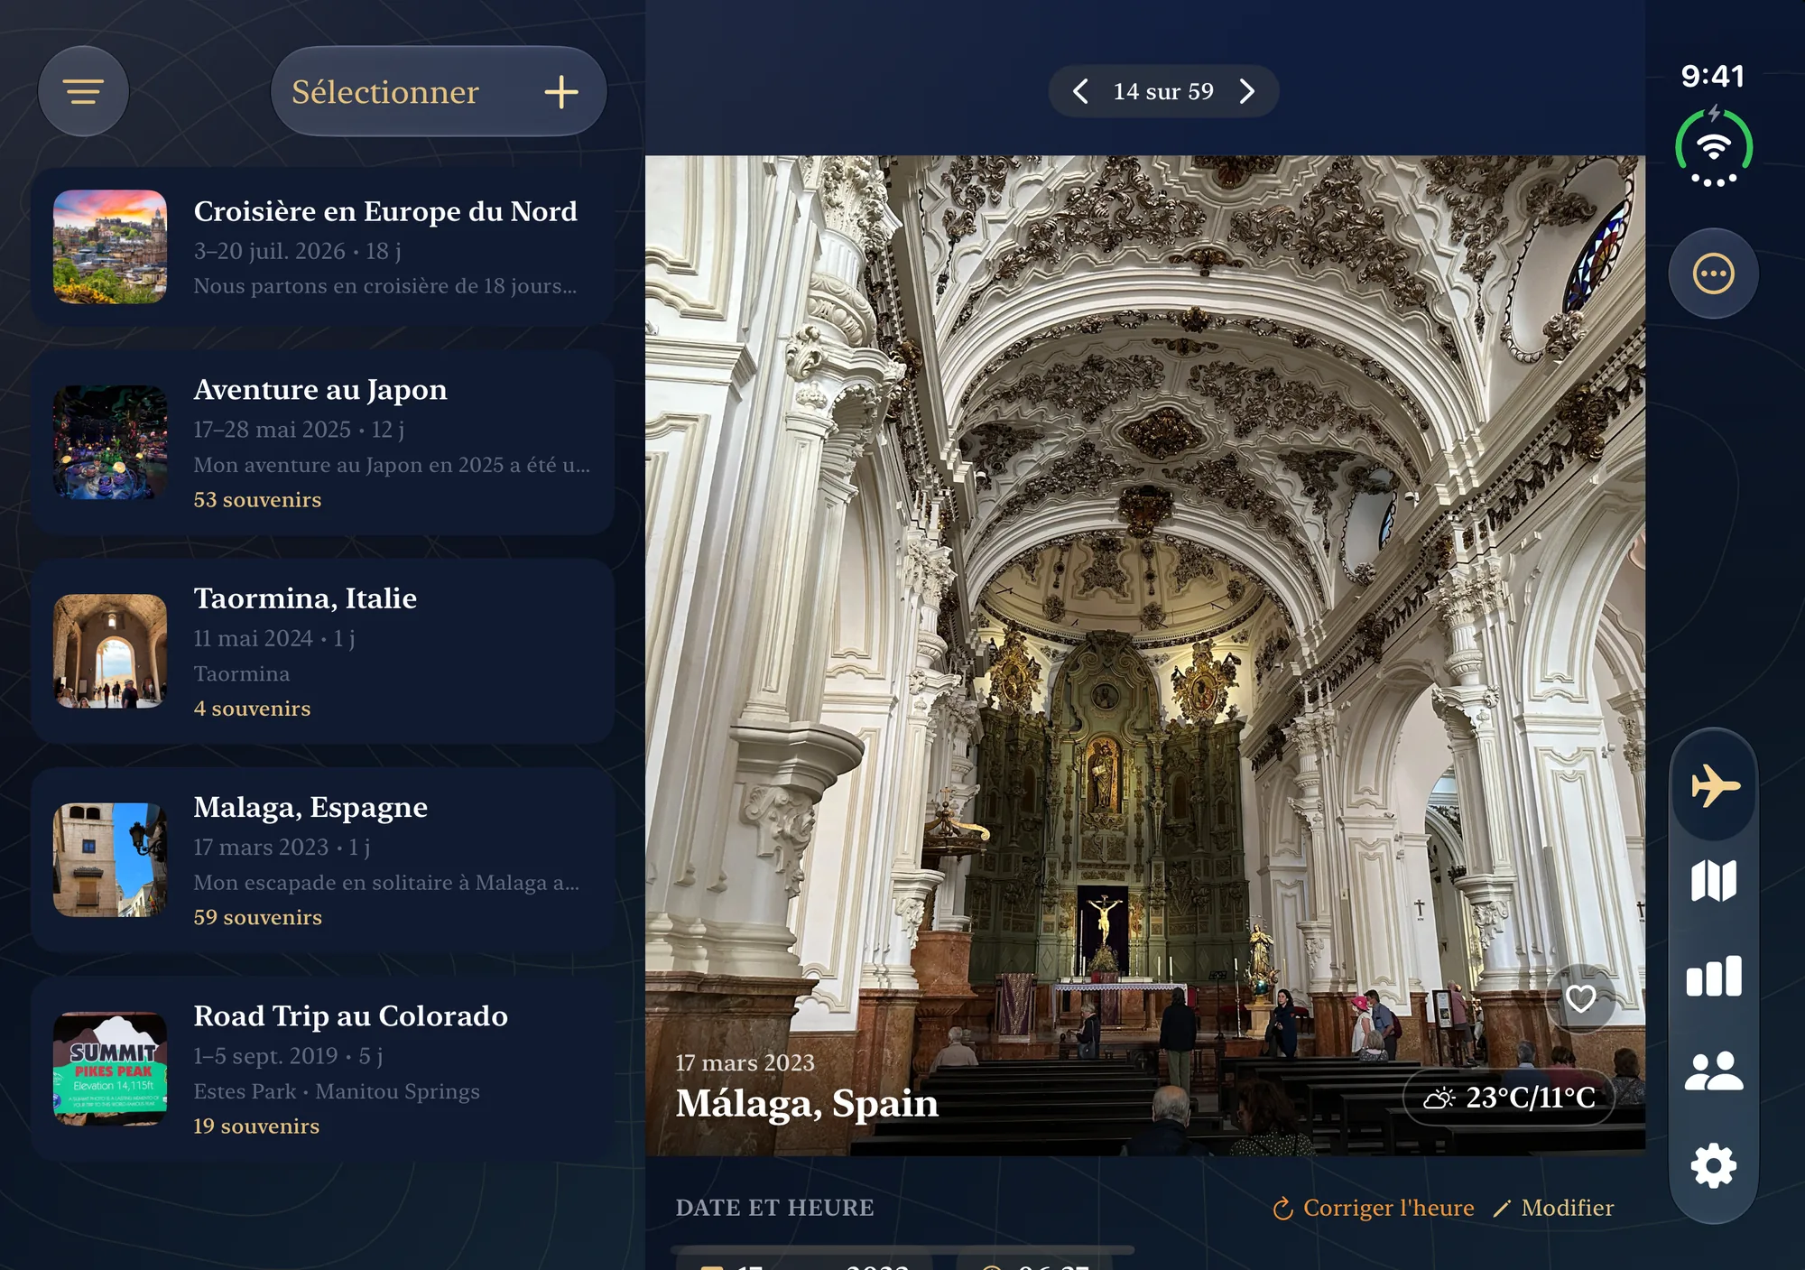Open the Taormina, Italie trip
Screen dimensions: 1805x1270
[323, 652]
